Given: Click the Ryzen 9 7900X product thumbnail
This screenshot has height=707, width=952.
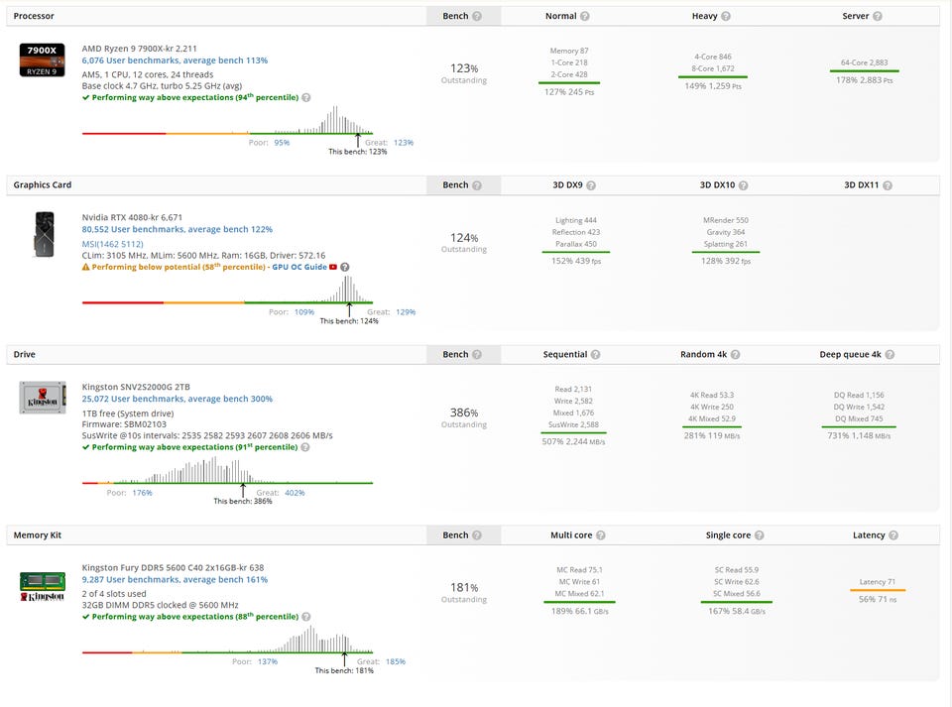Looking at the screenshot, I should pyautogui.click(x=41, y=60).
